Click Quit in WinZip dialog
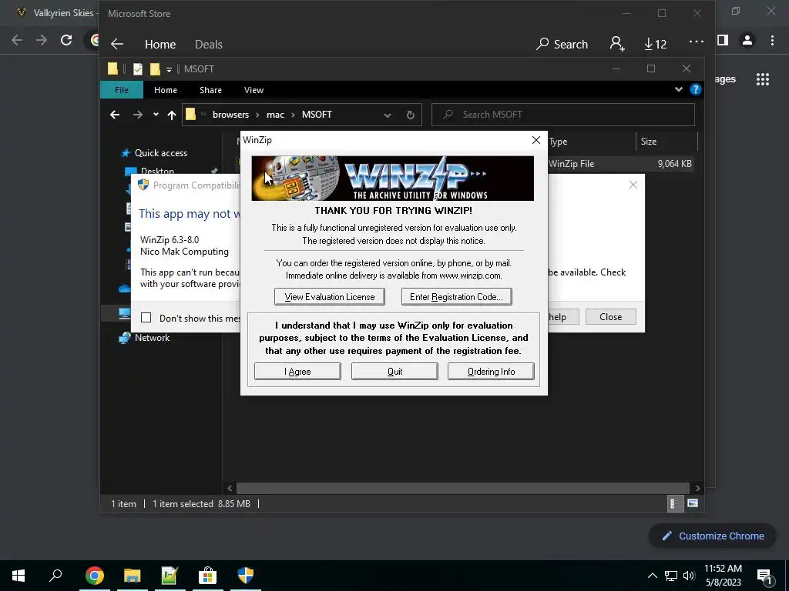The height and width of the screenshot is (591, 789). coord(394,372)
